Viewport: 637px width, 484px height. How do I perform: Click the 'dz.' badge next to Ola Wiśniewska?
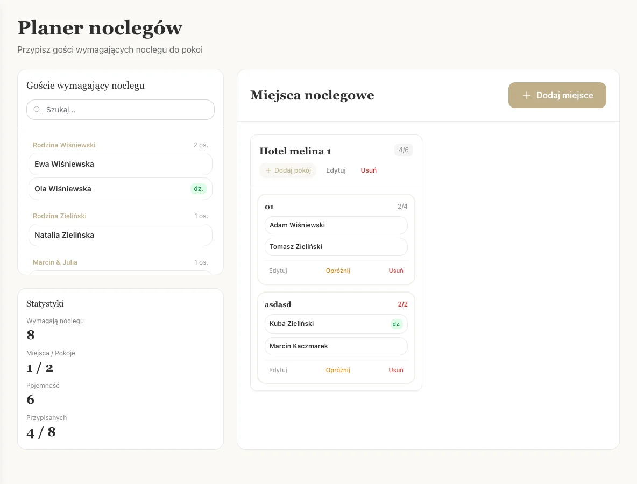point(199,189)
